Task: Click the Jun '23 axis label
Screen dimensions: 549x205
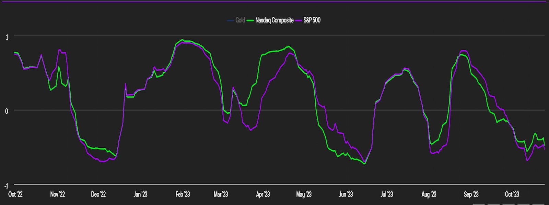Action: [346, 194]
